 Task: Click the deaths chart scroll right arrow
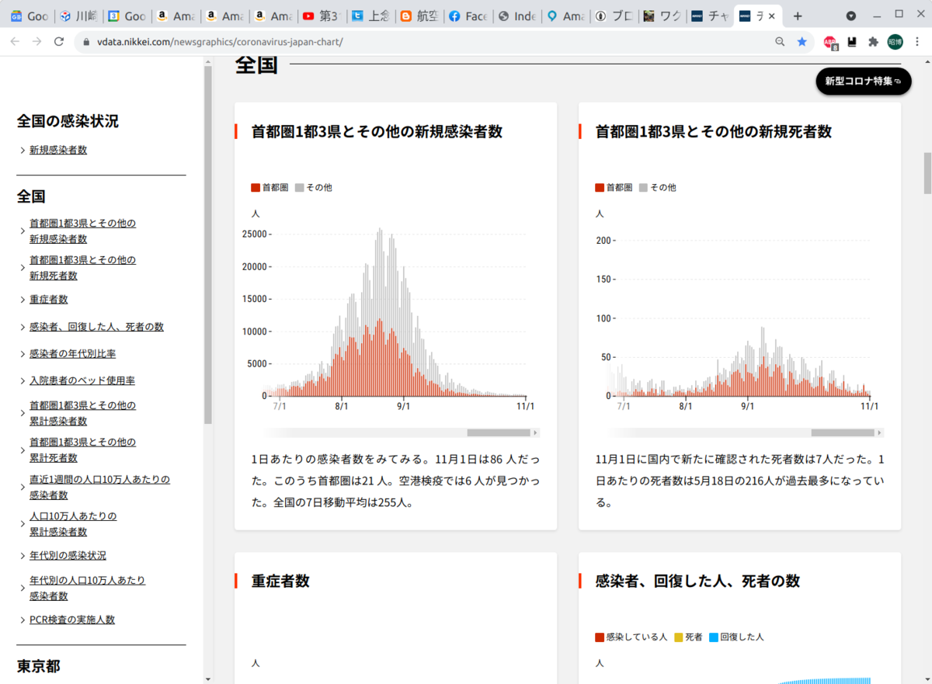point(880,432)
